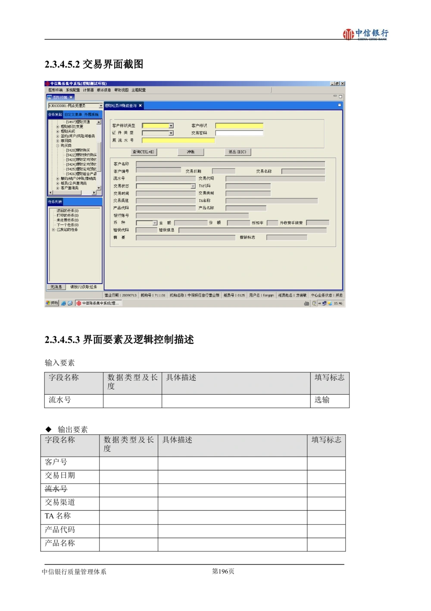Expand the 已发起的任务 task node
Screen dimensions: 431x611
pos(53,230)
